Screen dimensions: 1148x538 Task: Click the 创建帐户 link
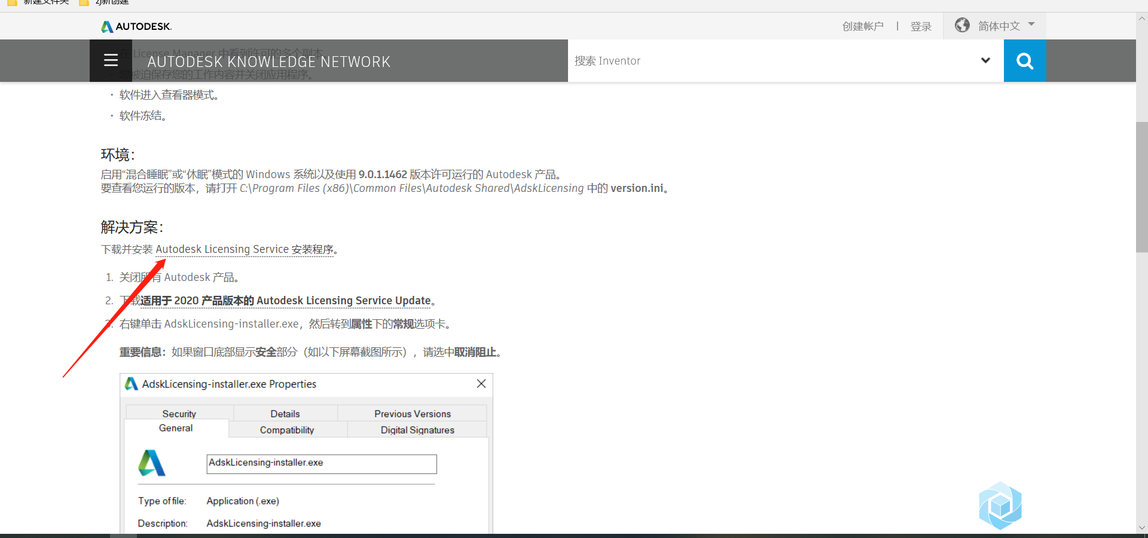point(863,26)
